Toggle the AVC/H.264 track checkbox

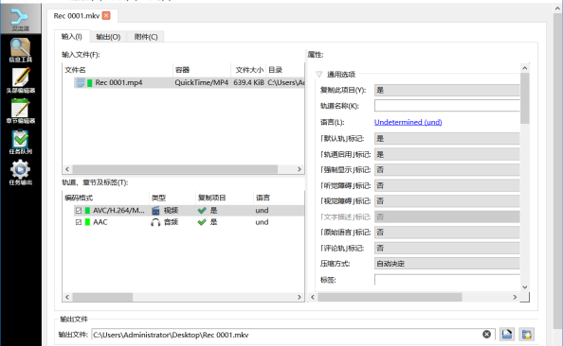click(79, 210)
